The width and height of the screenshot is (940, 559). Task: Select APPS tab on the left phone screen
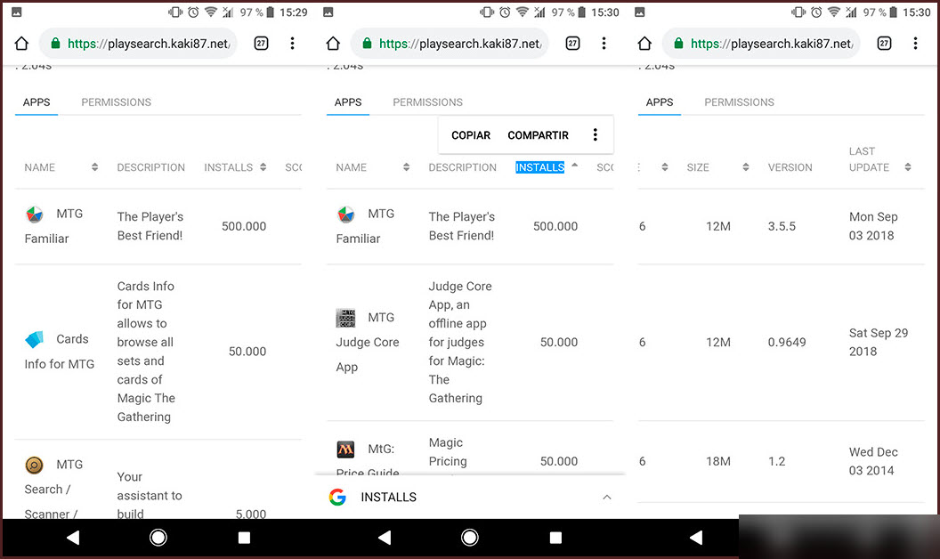click(x=36, y=102)
